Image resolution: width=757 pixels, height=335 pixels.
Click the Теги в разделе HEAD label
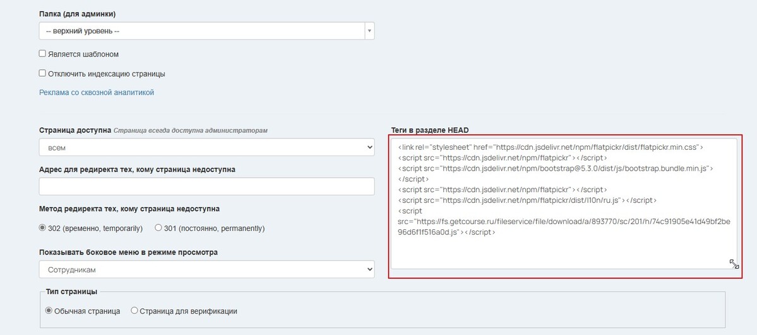coord(430,130)
